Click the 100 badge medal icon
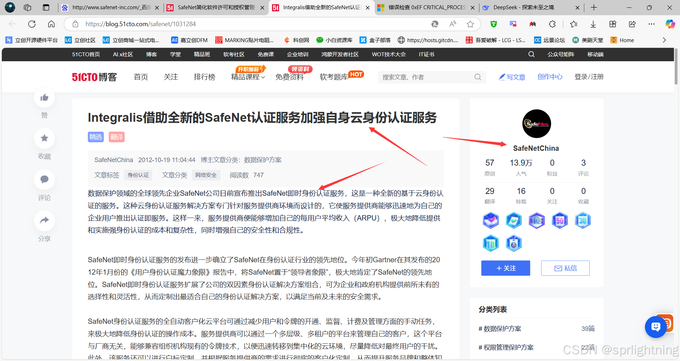Viewport: 680px width, 361px height. click(x=537, y=220)
